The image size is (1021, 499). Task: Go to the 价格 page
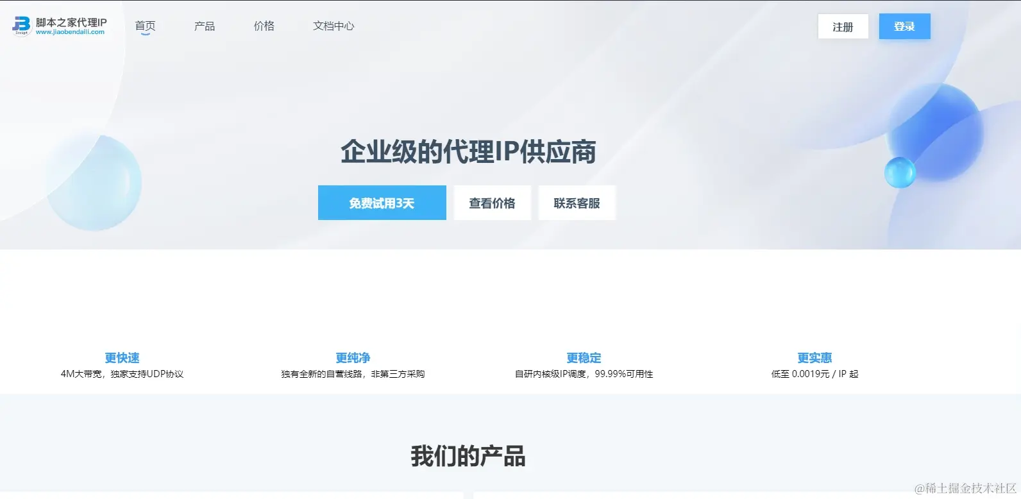tap(264, 26)
